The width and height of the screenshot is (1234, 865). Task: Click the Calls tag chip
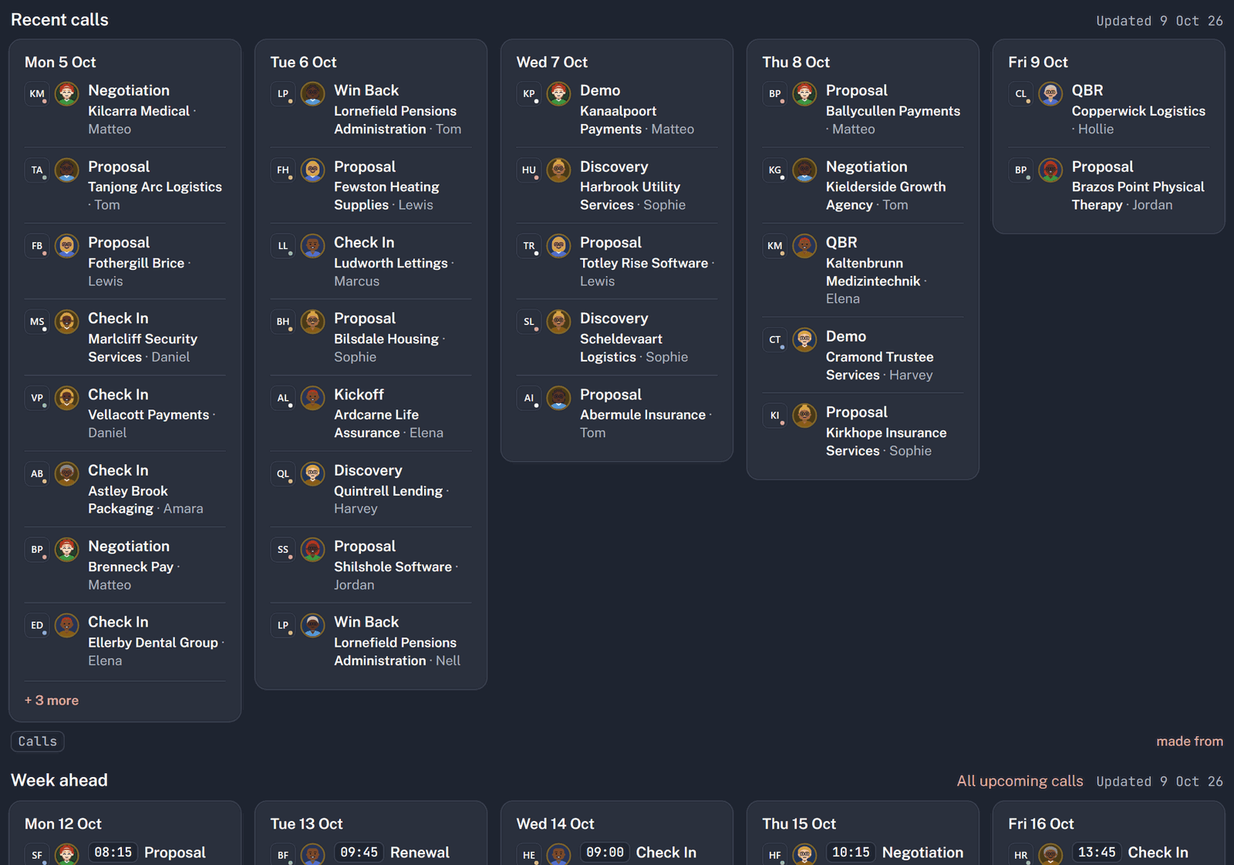click(x=37, y=741)
